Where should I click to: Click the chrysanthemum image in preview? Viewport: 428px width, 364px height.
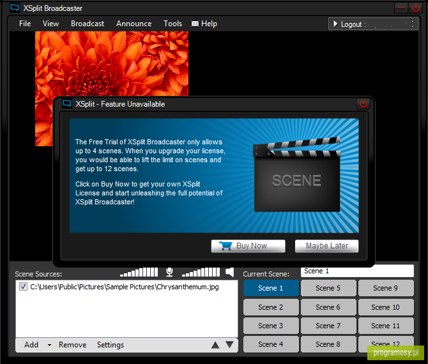[112, 63]
